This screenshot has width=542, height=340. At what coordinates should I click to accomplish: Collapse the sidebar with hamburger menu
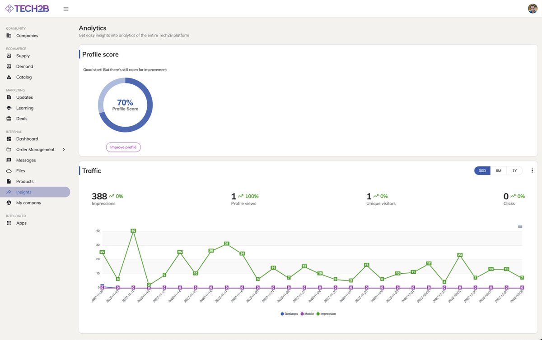65,9
